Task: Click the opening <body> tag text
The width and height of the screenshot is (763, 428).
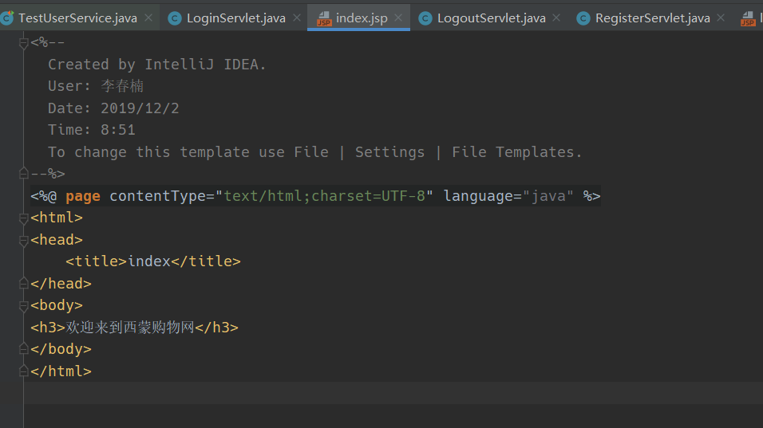Action: [x=57, y=305]
